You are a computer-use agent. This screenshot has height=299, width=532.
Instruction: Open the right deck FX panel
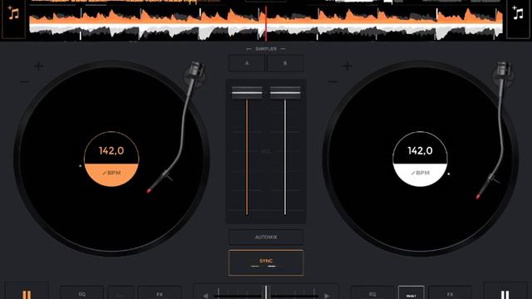(450, 294)
